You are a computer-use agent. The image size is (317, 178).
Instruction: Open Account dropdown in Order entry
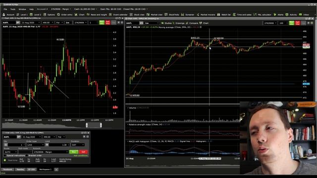(51, 152)
